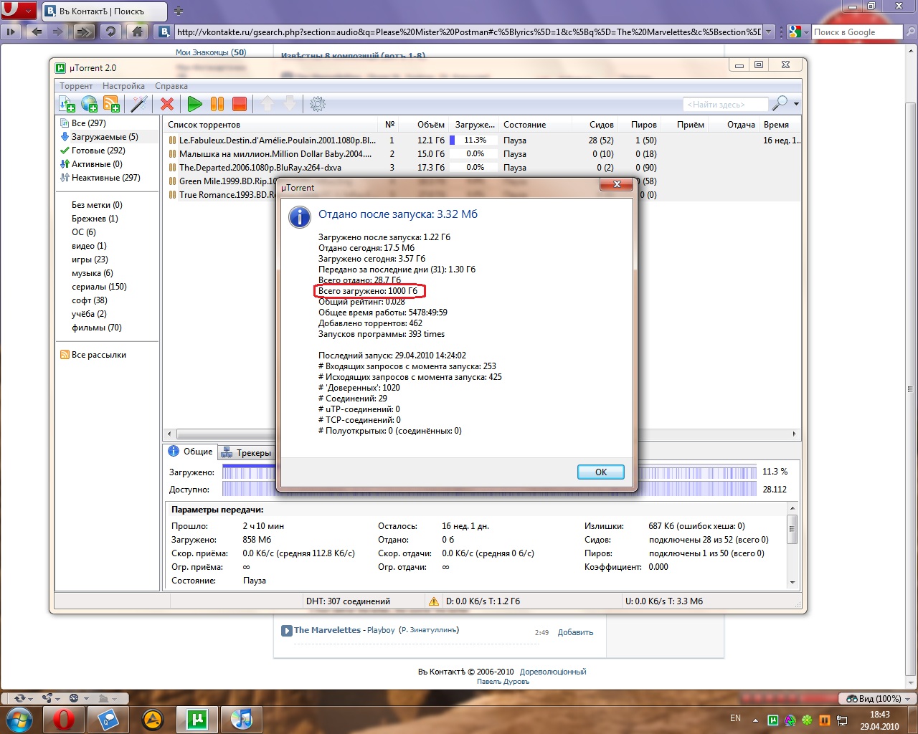
Task: Click the Create New Torrent wand icon
Action: pos(139,104)
